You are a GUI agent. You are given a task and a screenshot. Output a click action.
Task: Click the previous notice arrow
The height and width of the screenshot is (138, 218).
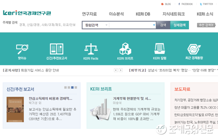click(x=116, y=70)
